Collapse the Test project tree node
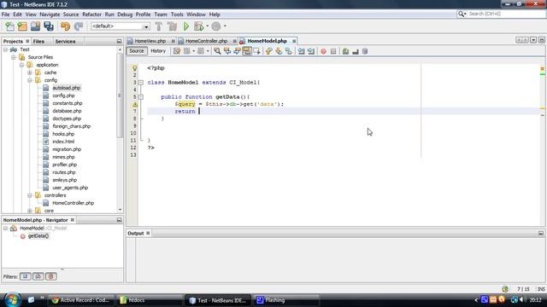Screen dimensions: 547x307 pos(6,49)
